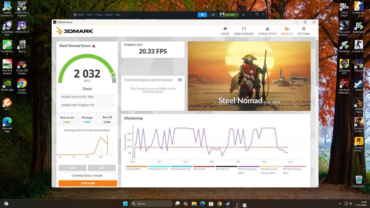This screenshot has width=370, height=208.
Task: Click the Steel Nomad Score warning triangle
Action: [94, 46]
